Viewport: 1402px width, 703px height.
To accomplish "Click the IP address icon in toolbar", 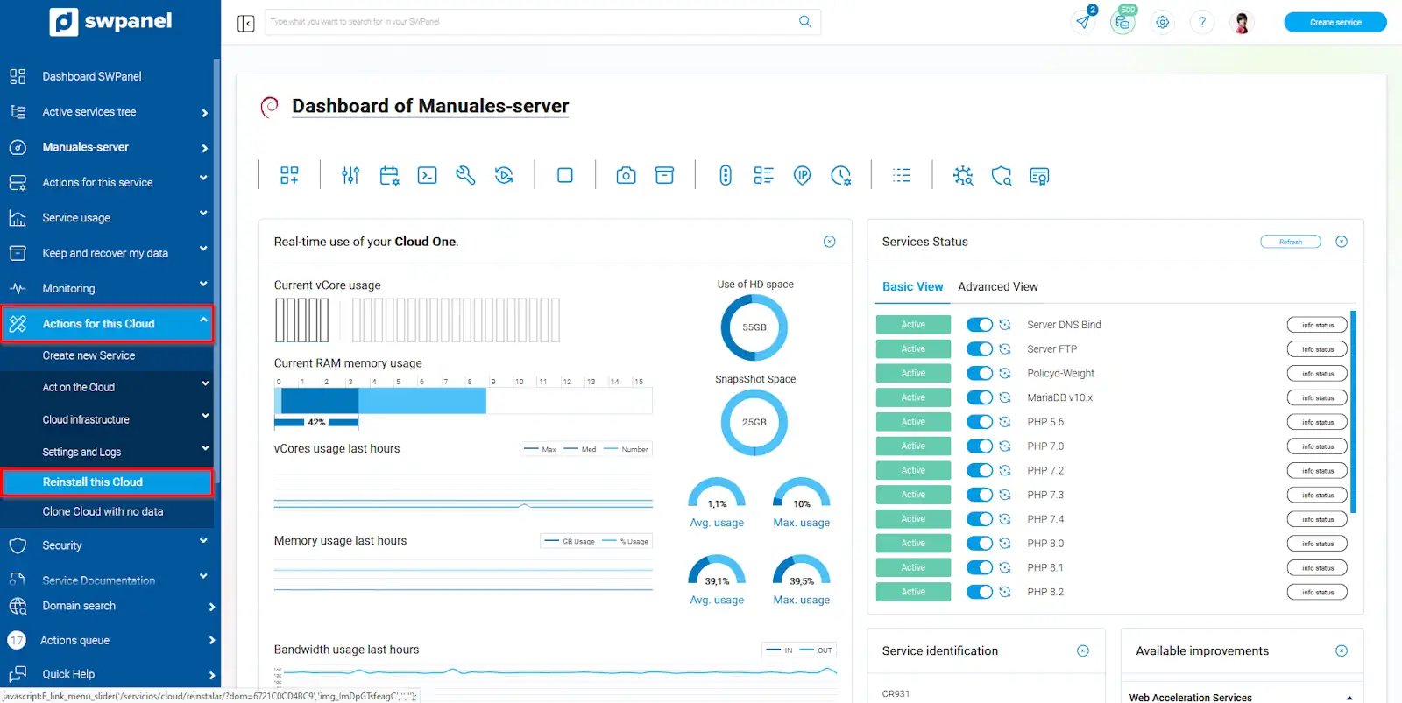I will point(802,176).
